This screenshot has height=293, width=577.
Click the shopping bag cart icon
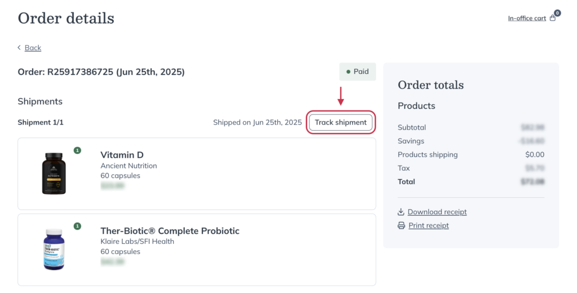click(552, 18)
